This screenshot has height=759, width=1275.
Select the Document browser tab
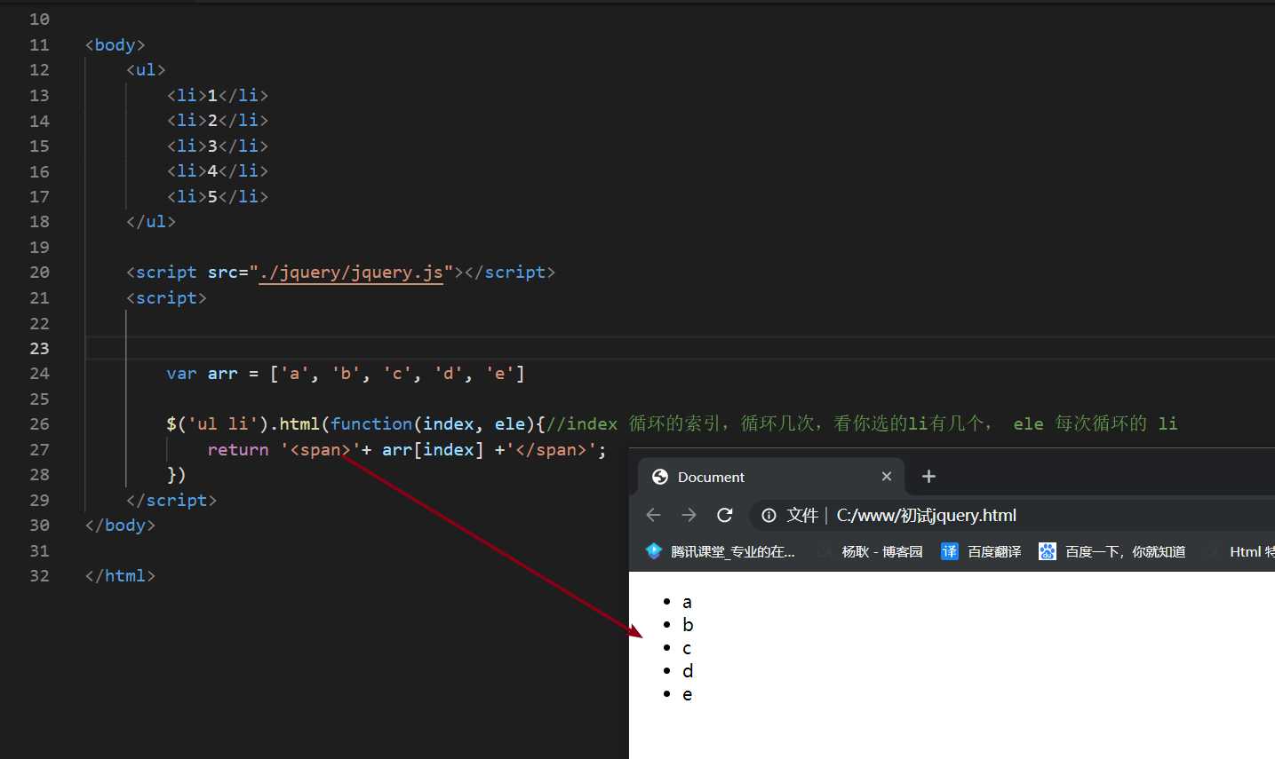pos(771,477)
